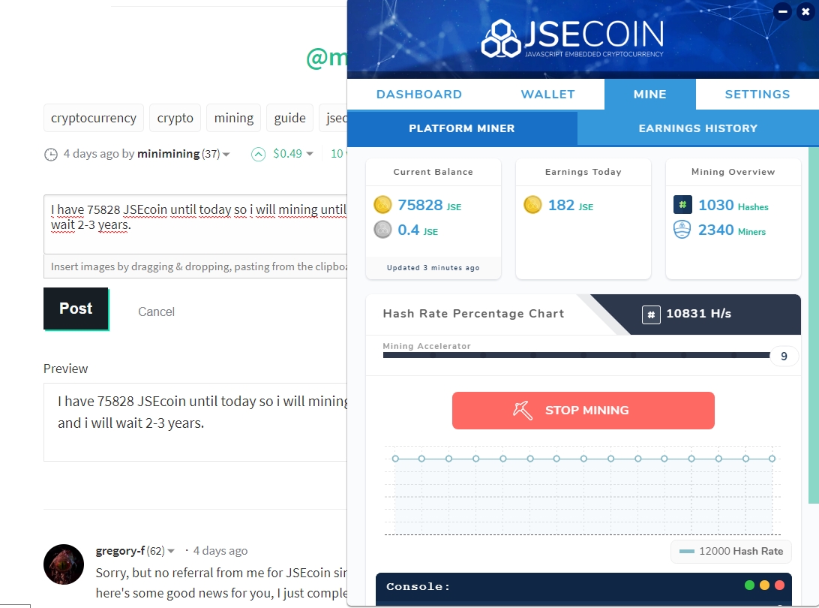Screen dimensions: 819x608
Task: Open the Dashboard tab
Action: tap(419, 94)
